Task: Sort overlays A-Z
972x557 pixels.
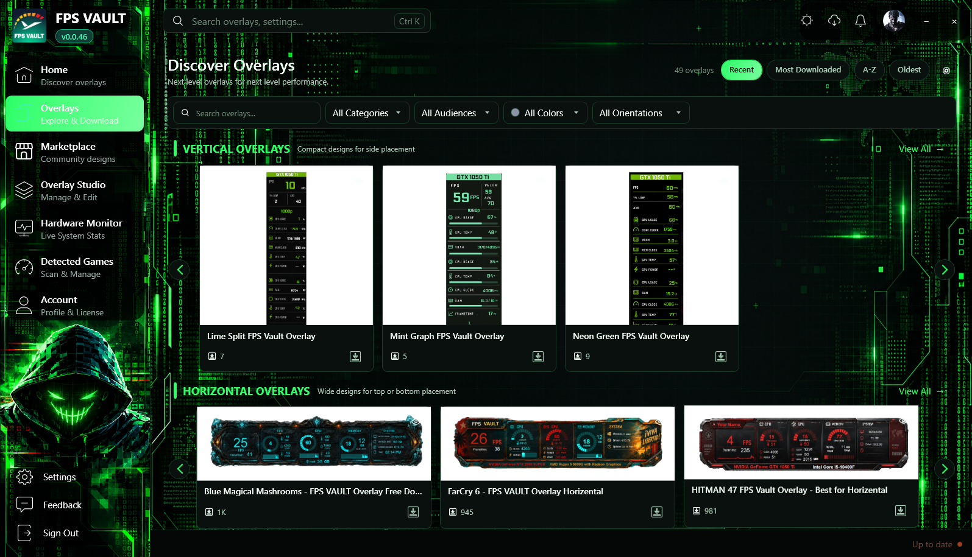Action: click(870, 70)
